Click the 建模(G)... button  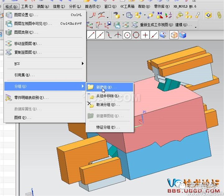184,25
